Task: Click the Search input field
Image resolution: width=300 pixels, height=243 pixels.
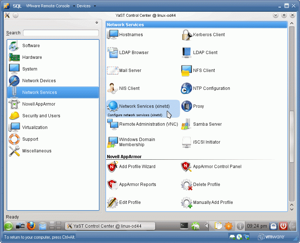Action: click(x=61, y=33)
